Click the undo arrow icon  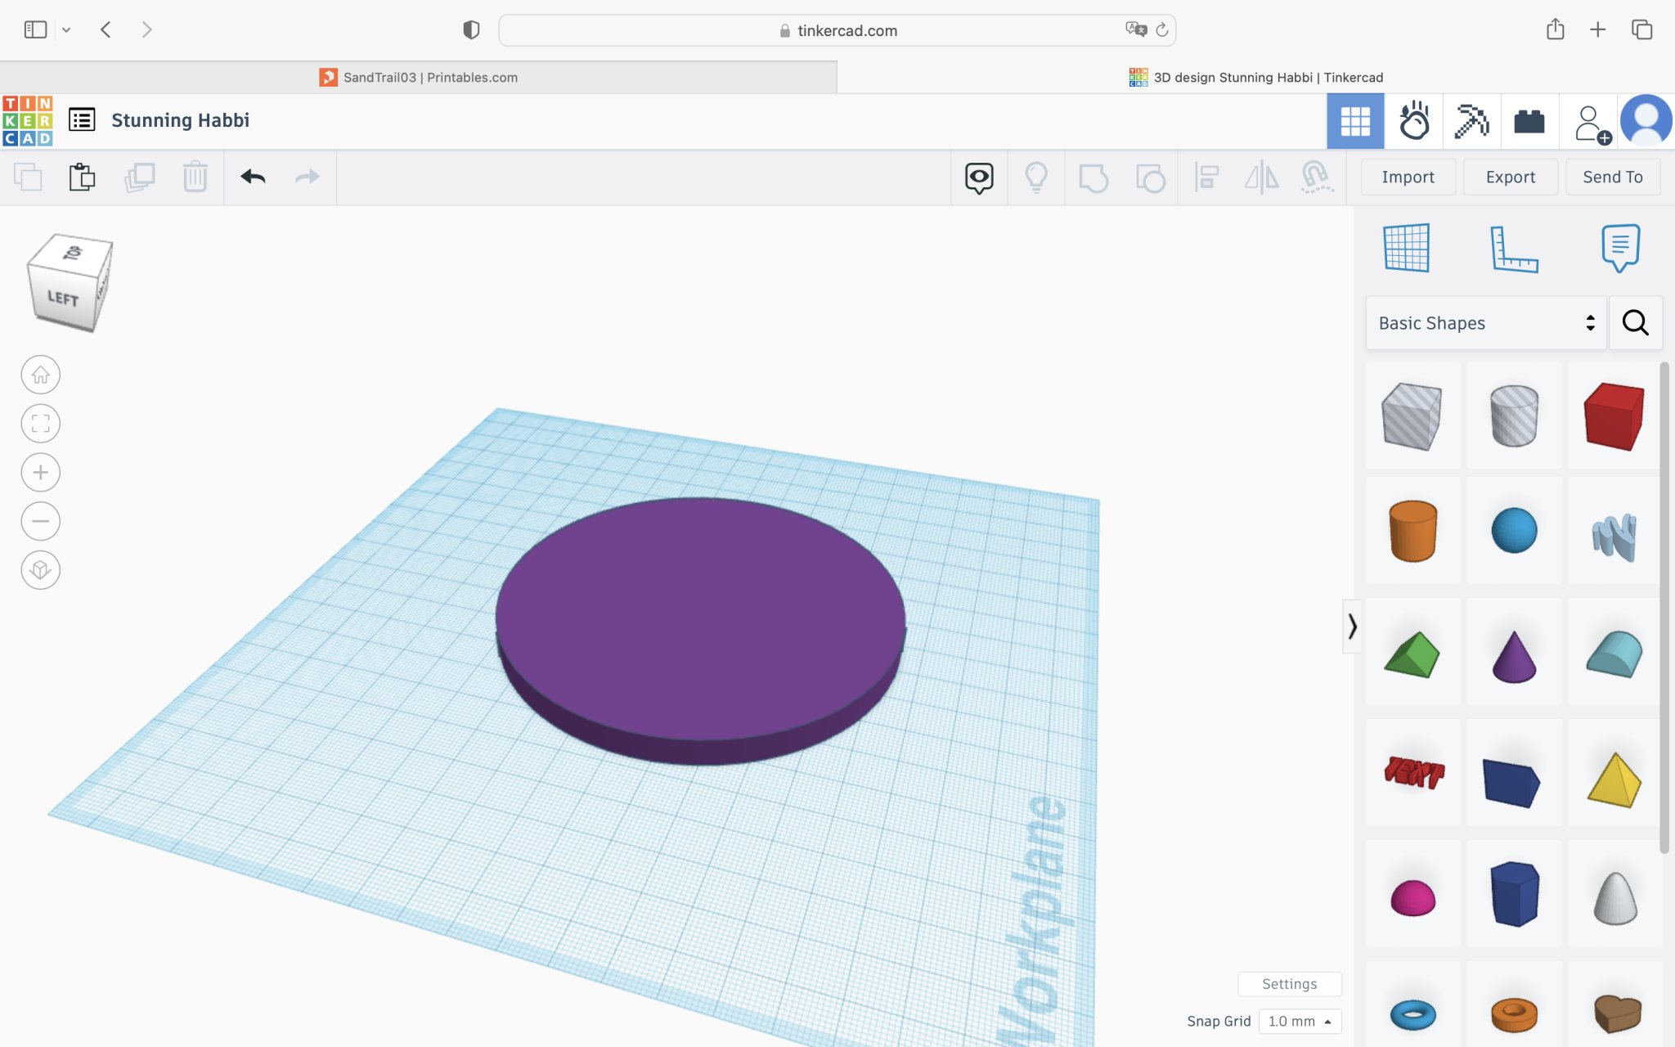pyautogui.click(x=253, y=177)
